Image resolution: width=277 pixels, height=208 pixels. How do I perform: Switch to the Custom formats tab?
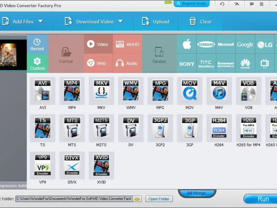click(x=37, y=63)
